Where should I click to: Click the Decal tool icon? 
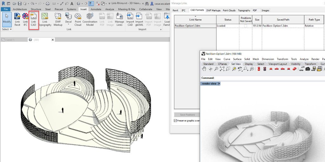69,16
